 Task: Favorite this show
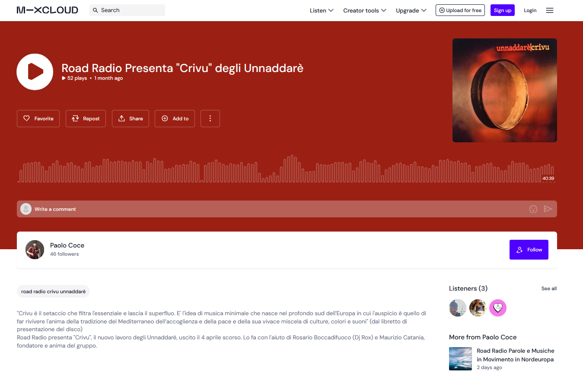38,119
